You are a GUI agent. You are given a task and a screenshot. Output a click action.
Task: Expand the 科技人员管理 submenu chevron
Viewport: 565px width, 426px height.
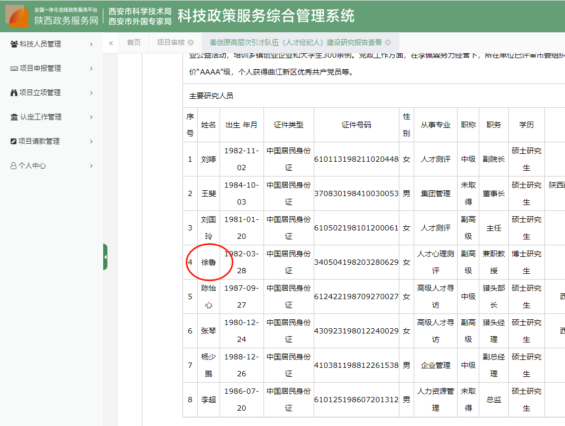(x=90, y=44)
